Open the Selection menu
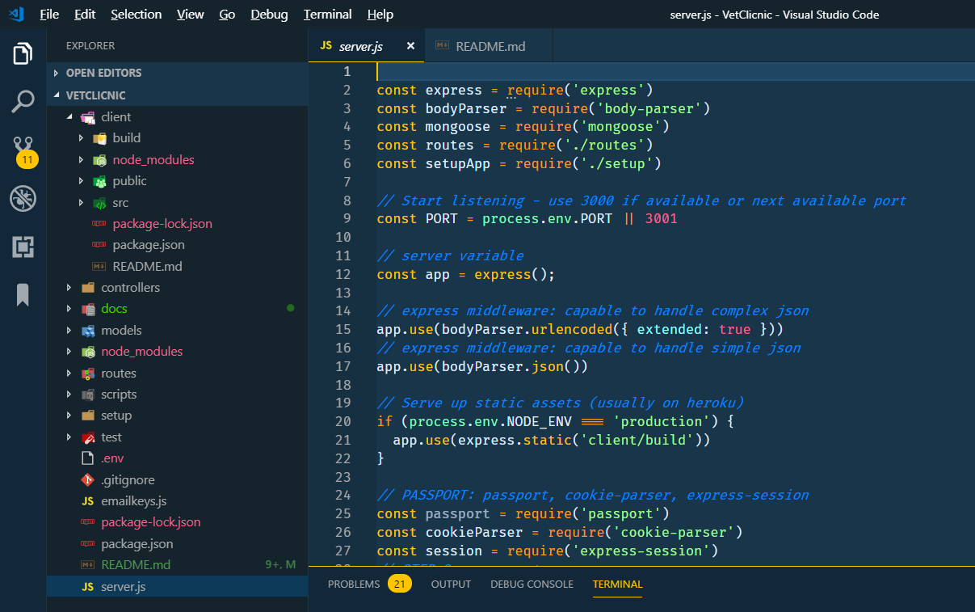The width and height of the screenshot is (975, 612). point(136,15)
